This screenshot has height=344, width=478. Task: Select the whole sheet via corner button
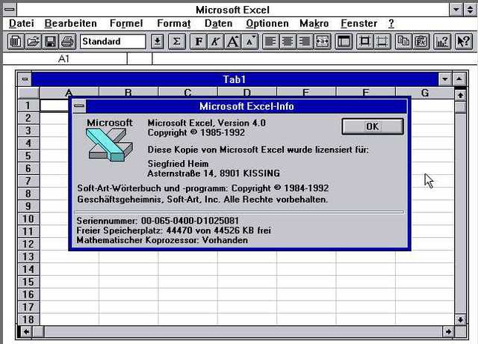coord(28,93)
